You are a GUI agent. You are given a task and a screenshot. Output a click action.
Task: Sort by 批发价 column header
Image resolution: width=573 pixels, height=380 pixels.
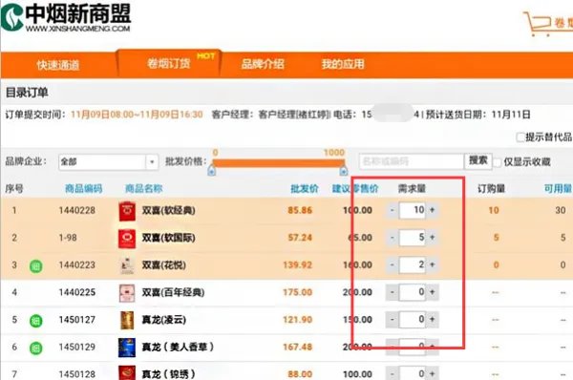(x=305, y=189)
